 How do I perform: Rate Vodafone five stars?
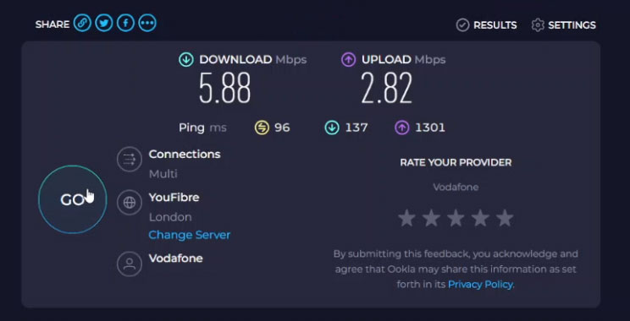505,219
